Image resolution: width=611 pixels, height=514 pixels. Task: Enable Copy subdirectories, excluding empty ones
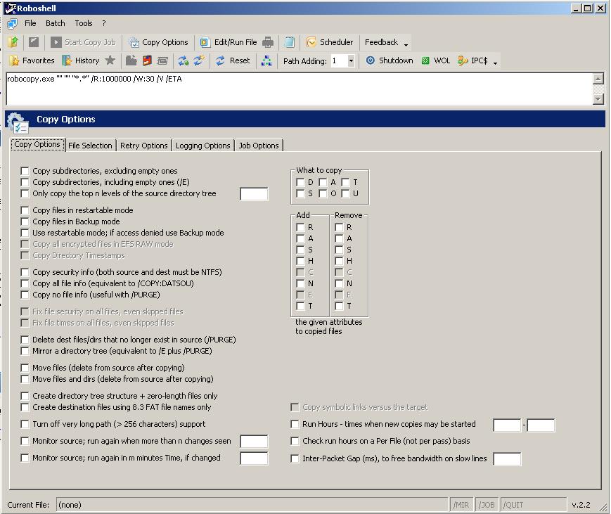[x=25, y=171]
